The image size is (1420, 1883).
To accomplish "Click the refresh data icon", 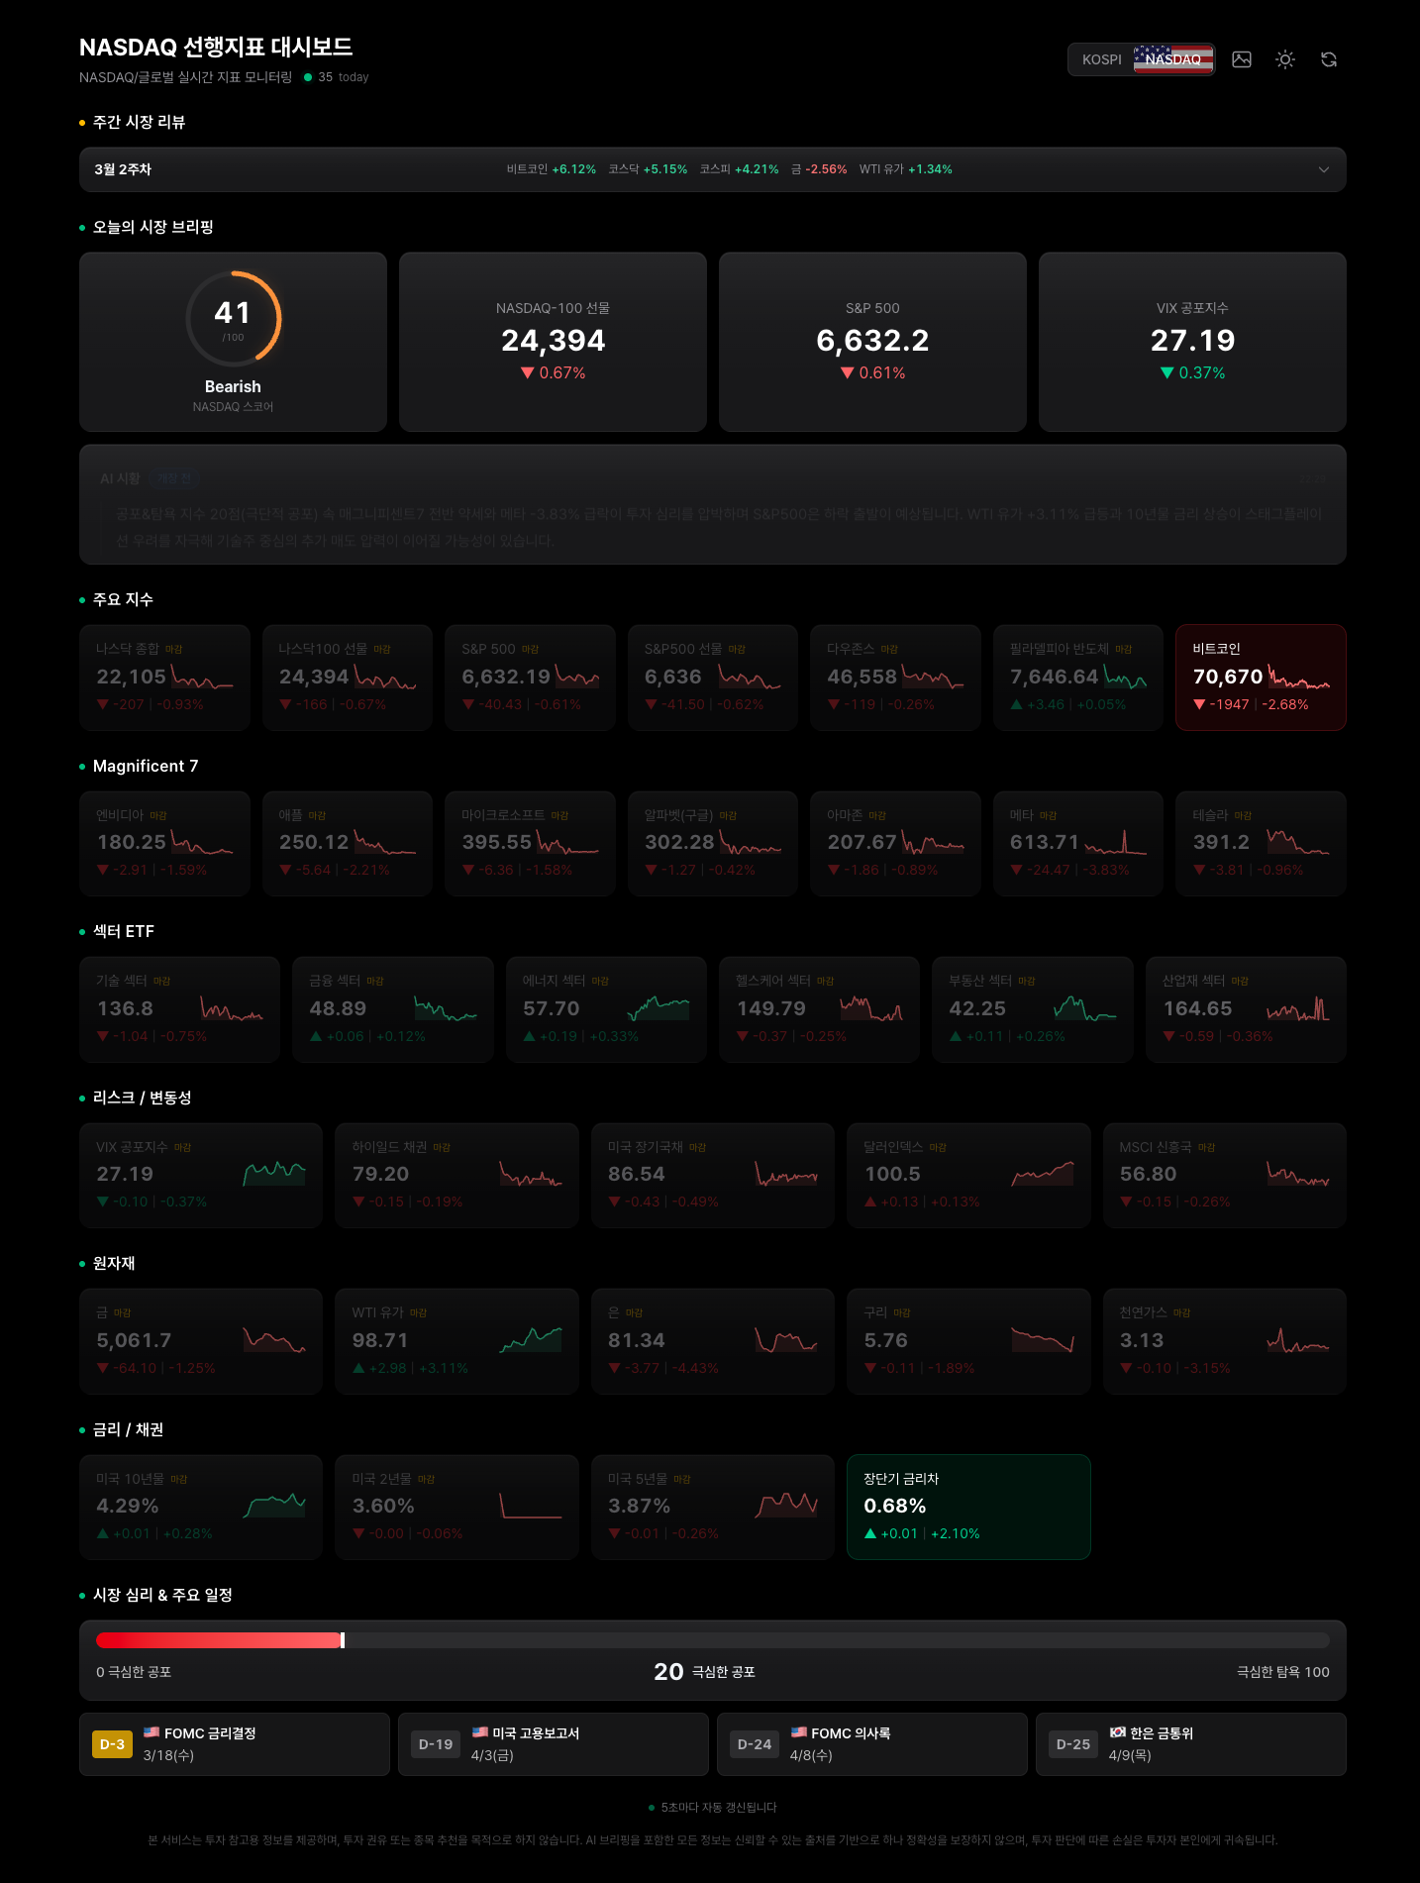I will tap(1329, 59).
